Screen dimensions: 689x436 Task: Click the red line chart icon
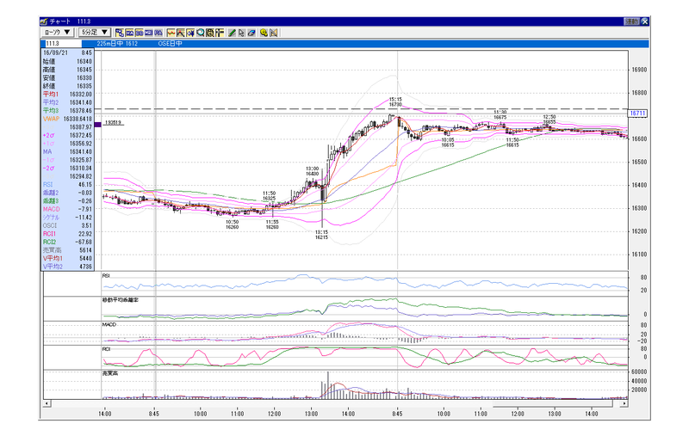(x=171, y=33)
